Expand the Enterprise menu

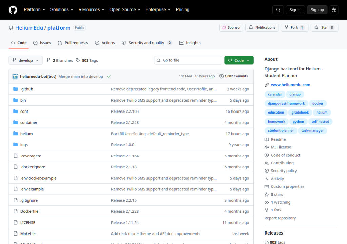pyautogui.click(x=158, y=10)
